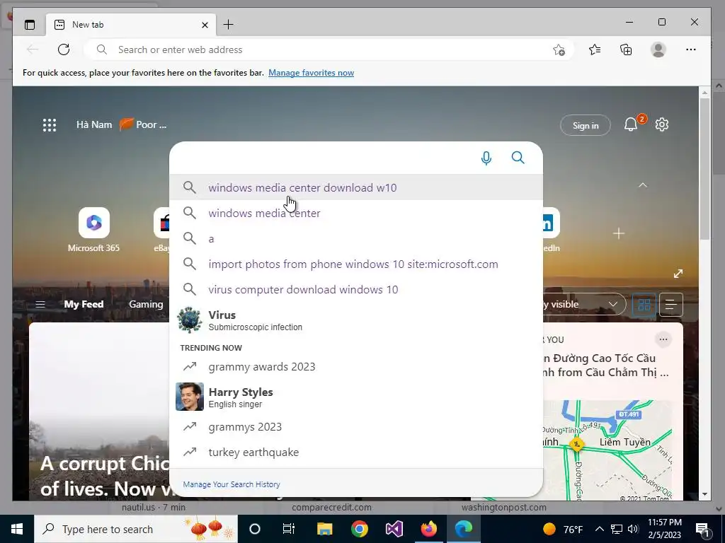Start voice search with the microphone
This screenshot has height=543, width=725.
tap(486, 158)
